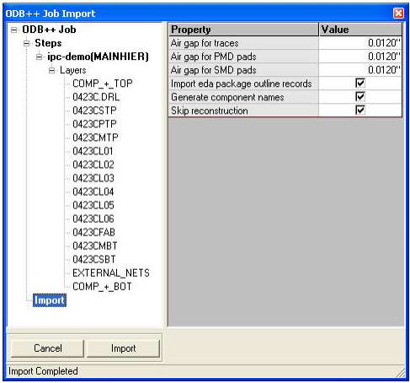
Task: Close the ODB++ Job Import dialog
Action: pos(398,13)
